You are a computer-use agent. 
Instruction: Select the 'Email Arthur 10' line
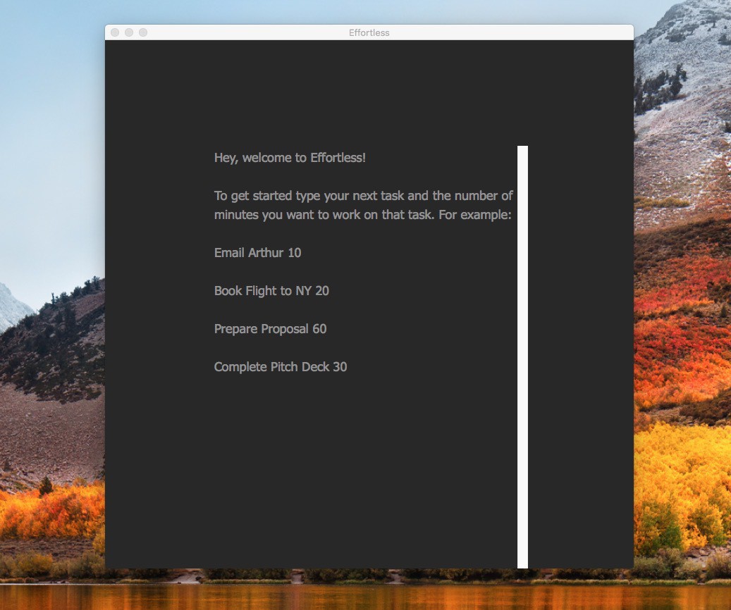tap(257, 253)
